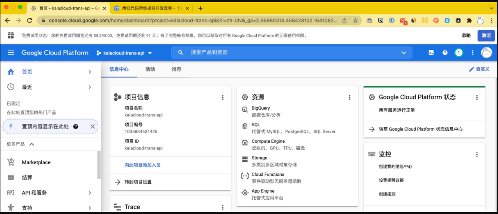The width and height of the screenshot is (498, 214).
Task: Click the 支持 support person icon
Action: (11, 208)
